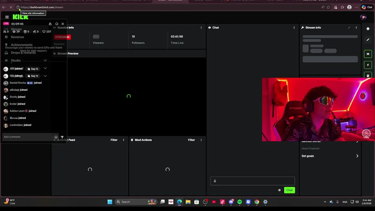Click the first Say hi button
Image resolution: width=375 pixels, height=211 pixels.
point(33,69)
